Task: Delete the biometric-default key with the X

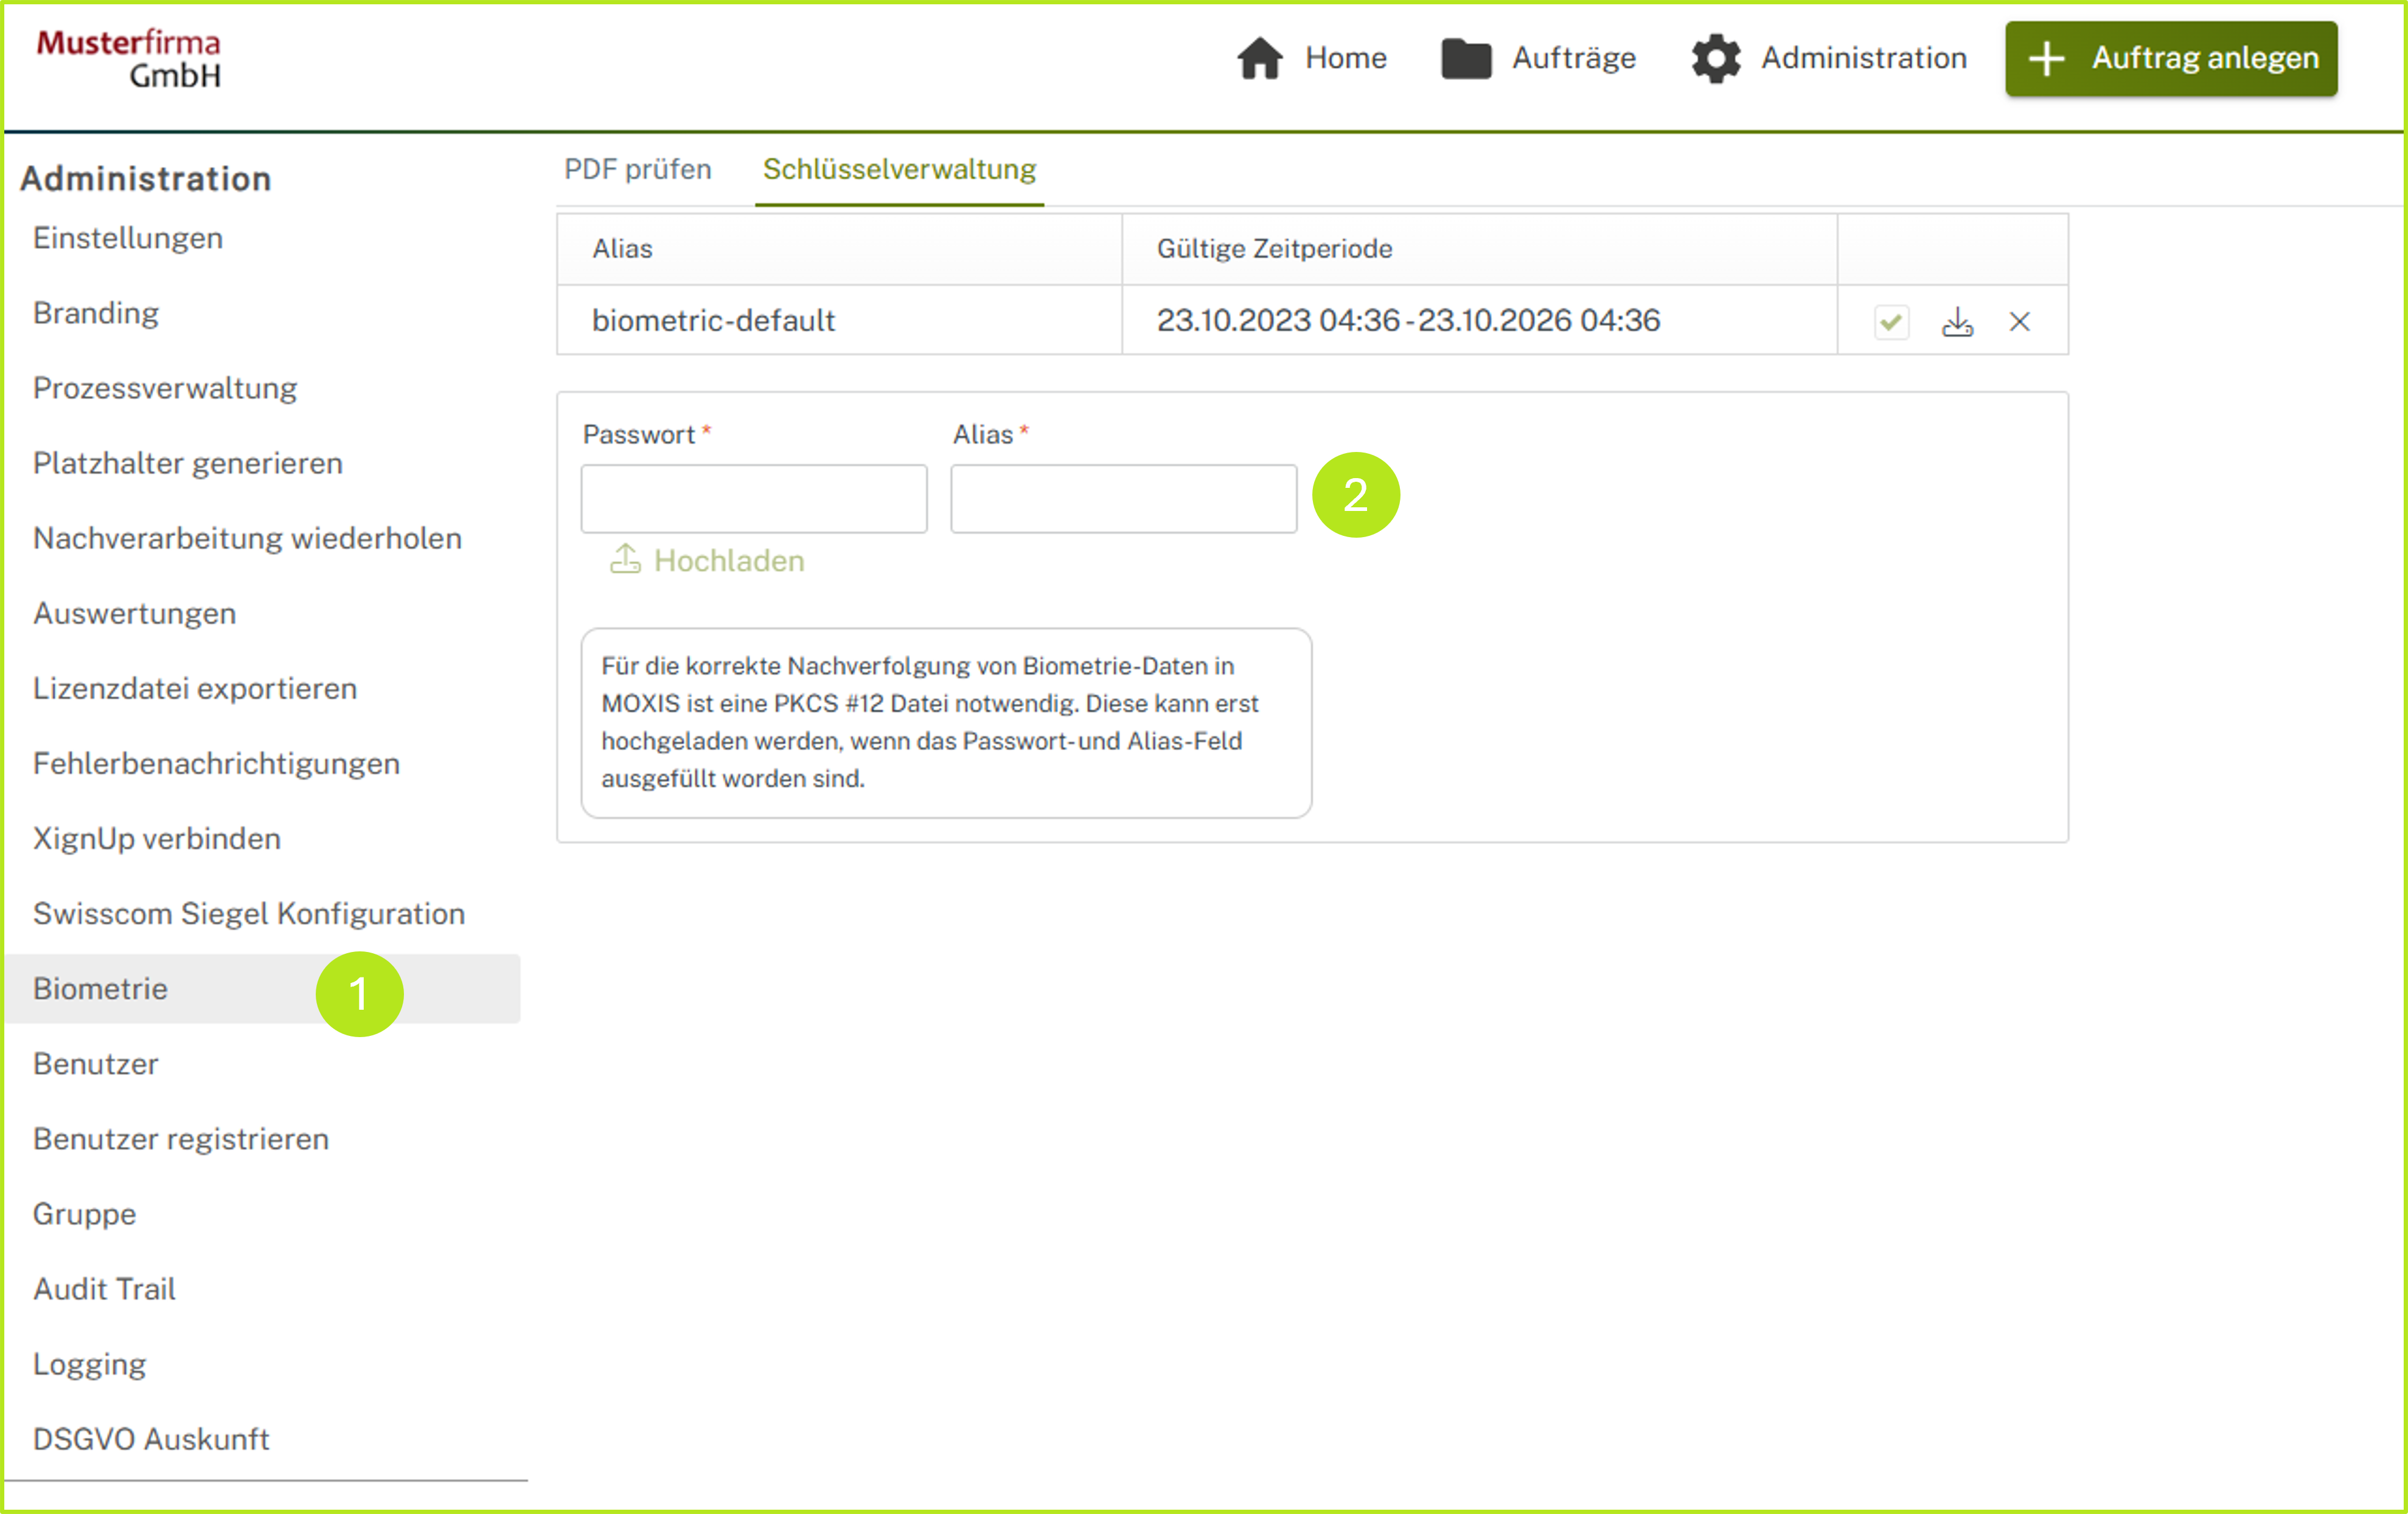Action: coord(2019,322)
